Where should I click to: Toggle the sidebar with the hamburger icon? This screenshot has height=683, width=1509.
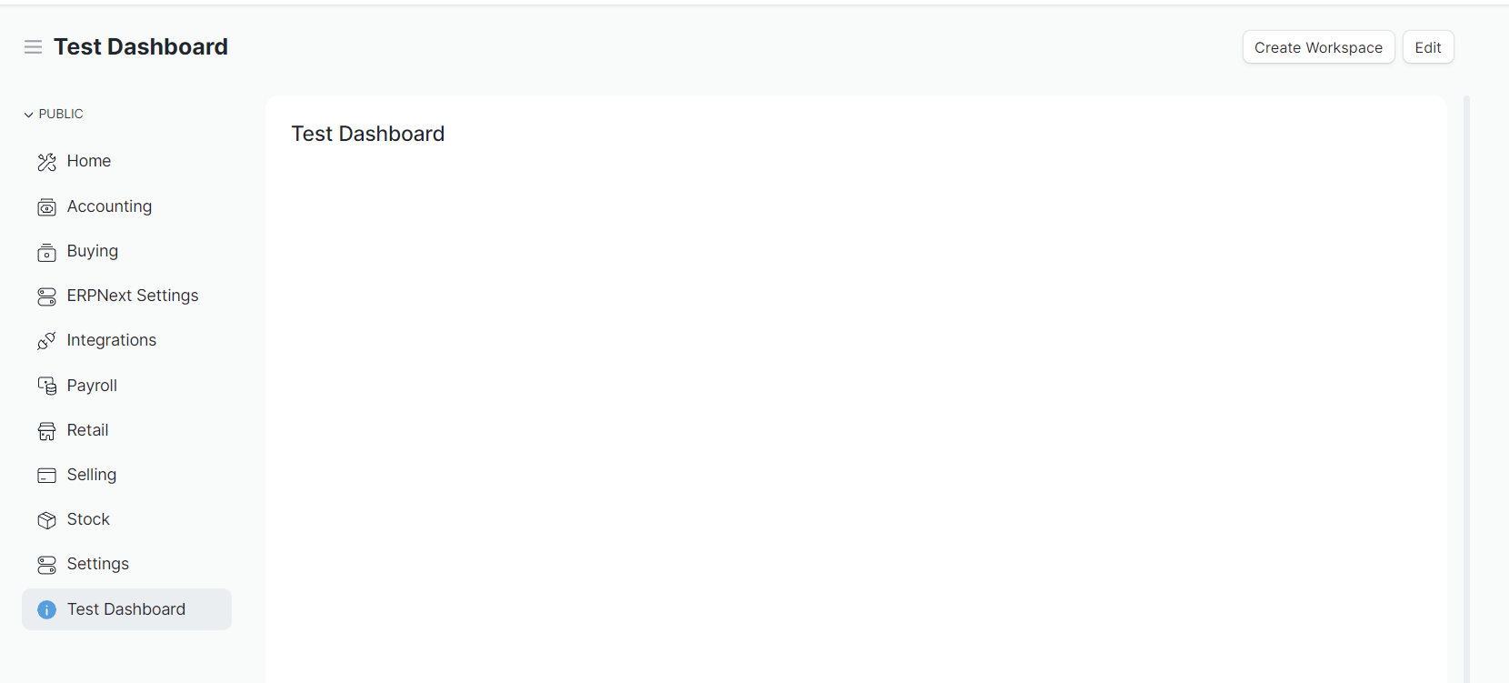click(x=33, y=46)
